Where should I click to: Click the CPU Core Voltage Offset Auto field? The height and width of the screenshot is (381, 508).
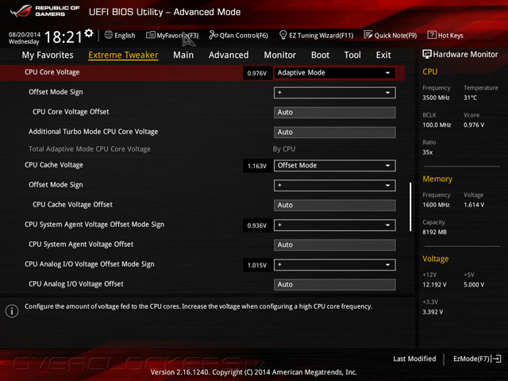[x=334, y=113]
